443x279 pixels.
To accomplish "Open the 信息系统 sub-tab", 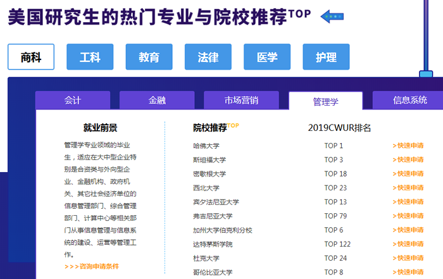I will click(x=408, y=100).
